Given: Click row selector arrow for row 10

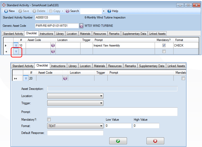Looking at the screenshot, I should 6,45.
